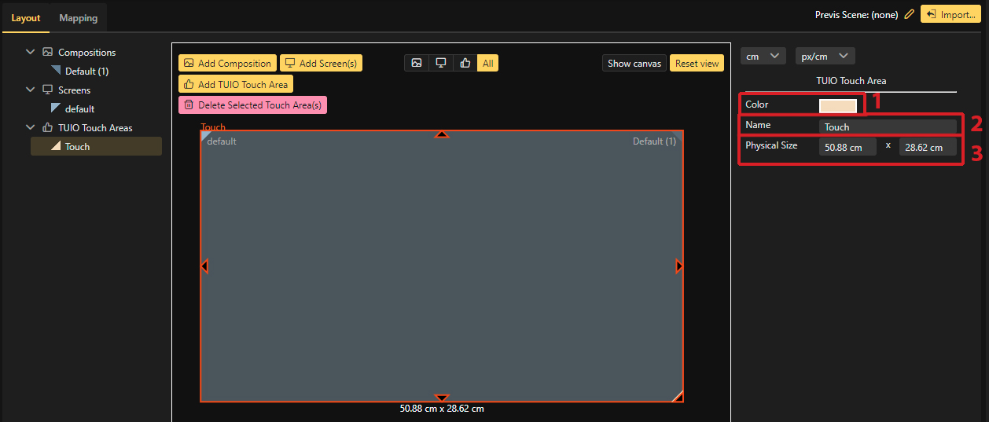The width and height of the screenshot is (989, 422).
Task: Click the bottom edge resize handle arrow
Action: 442,398
